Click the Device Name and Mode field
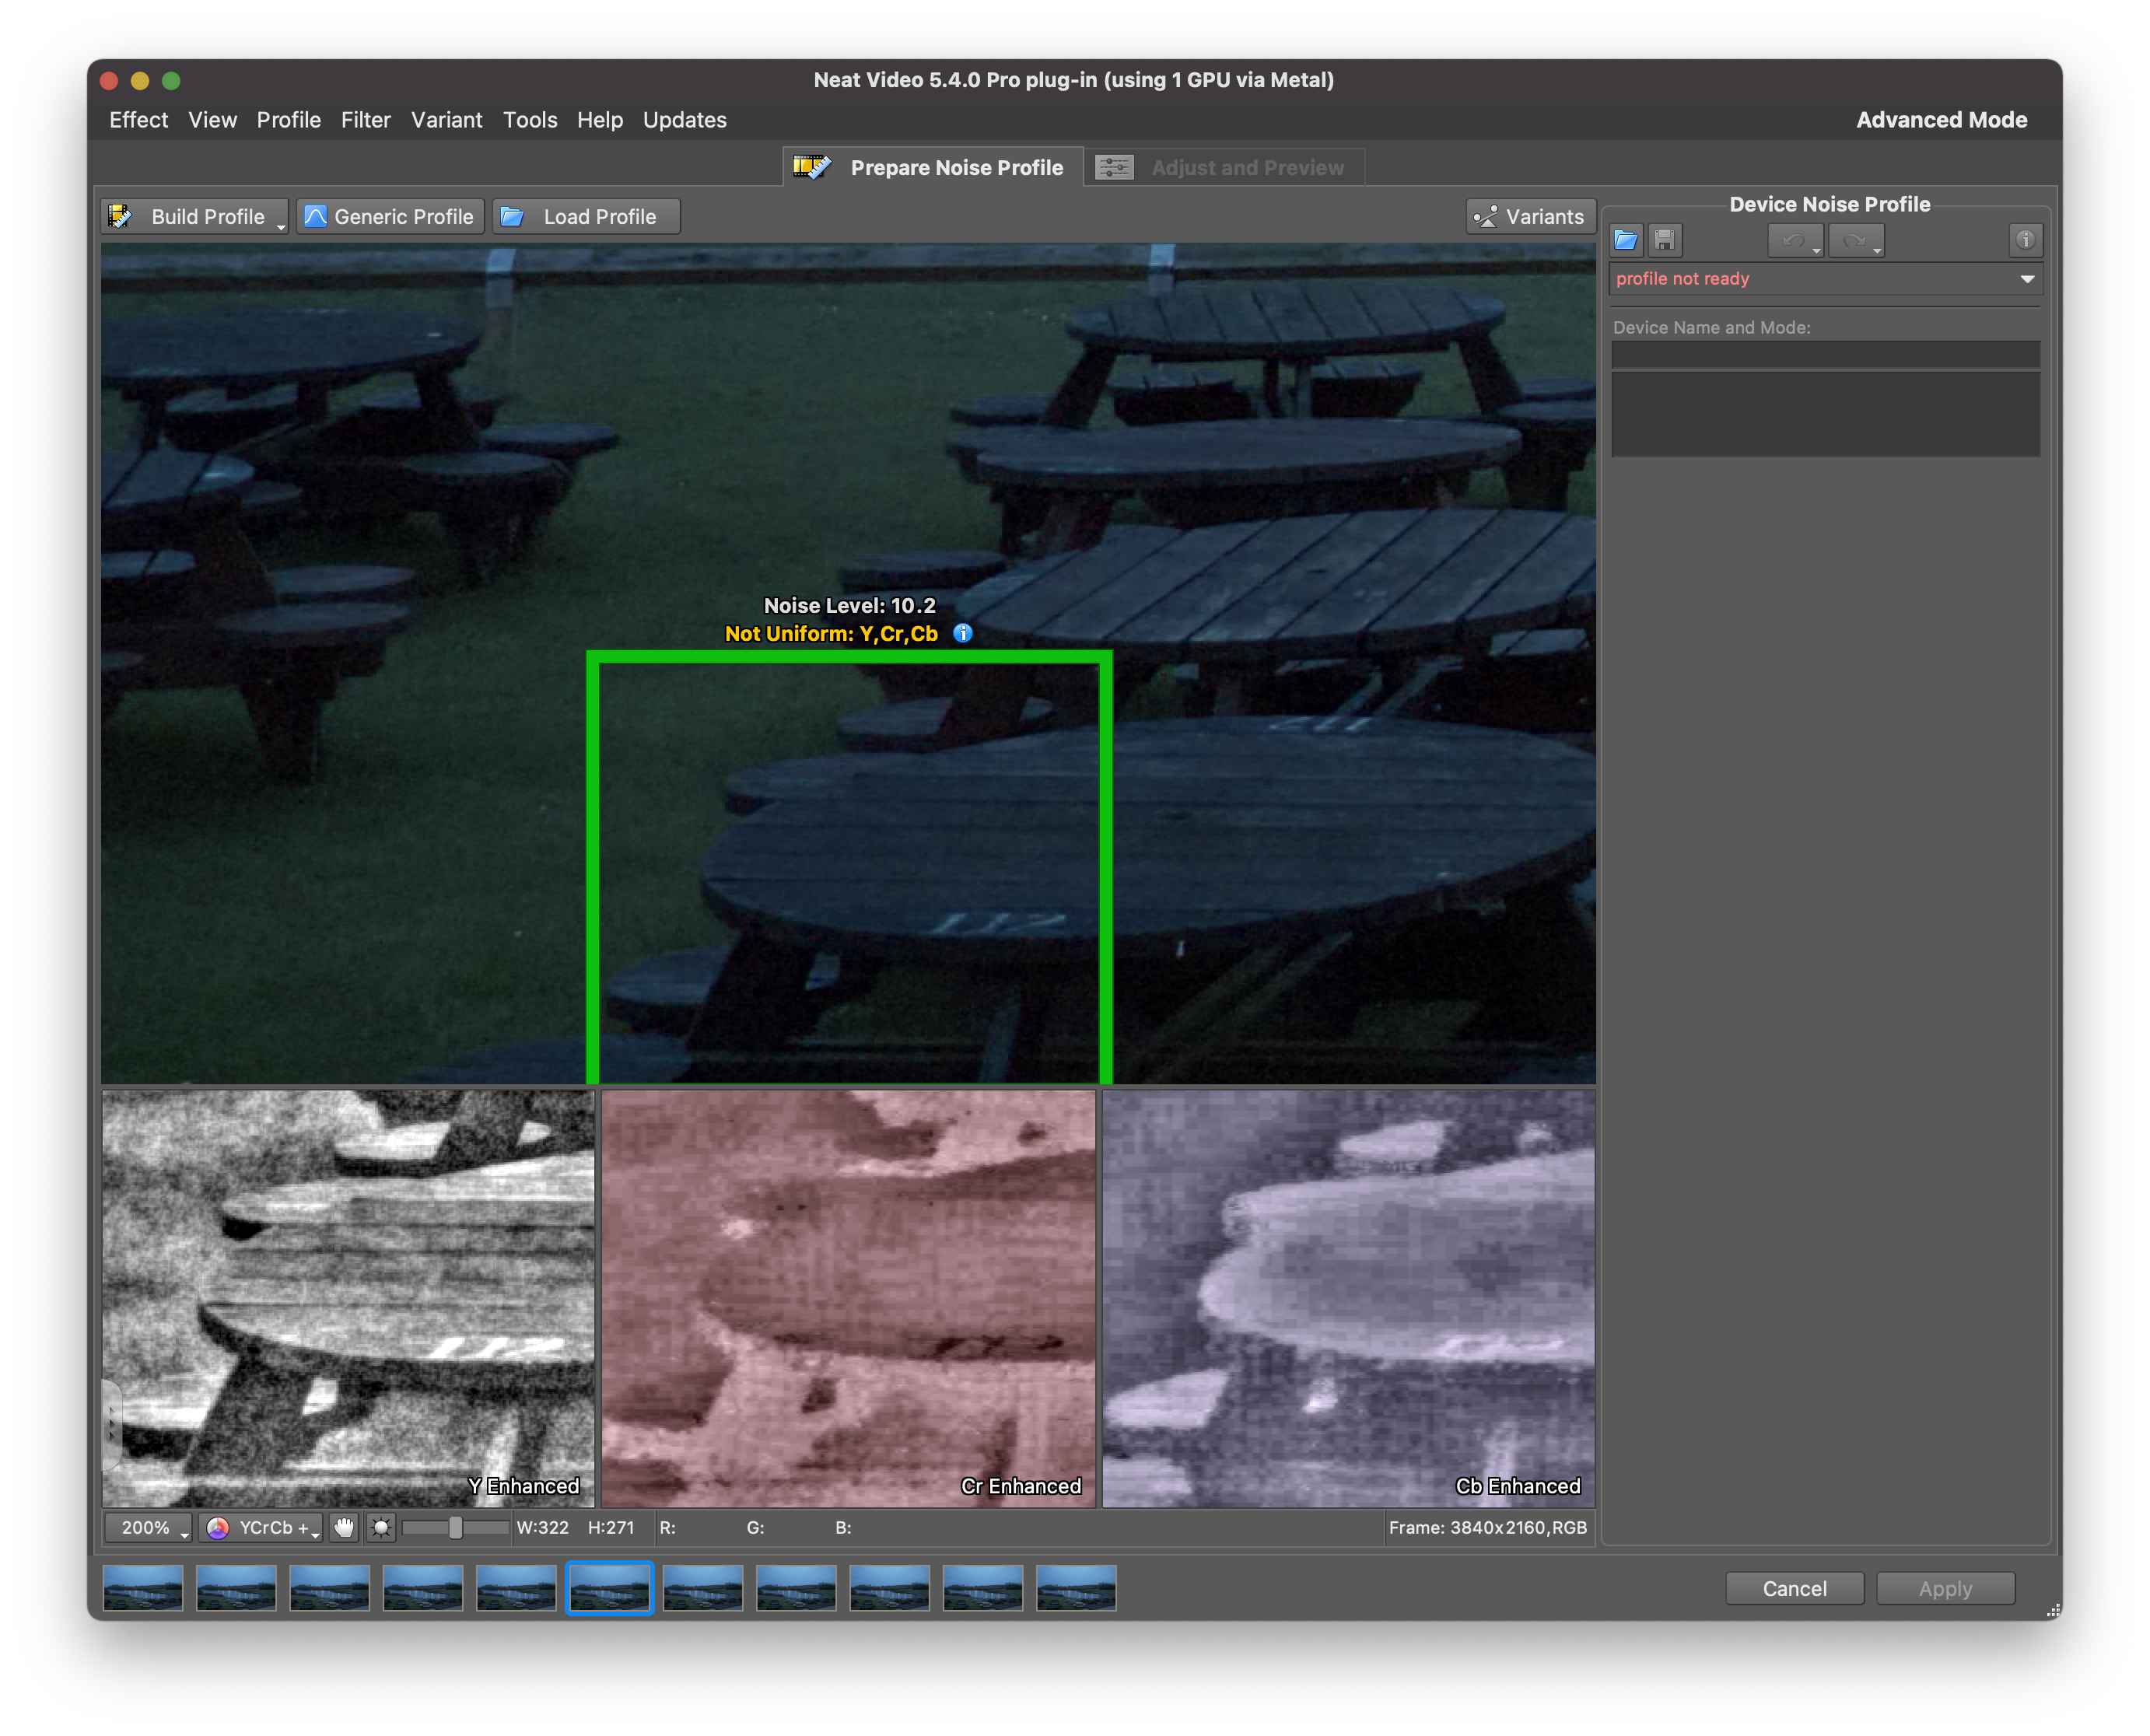The image size is (2150, 1736). pyautogui.click(x=1824, y=355)
